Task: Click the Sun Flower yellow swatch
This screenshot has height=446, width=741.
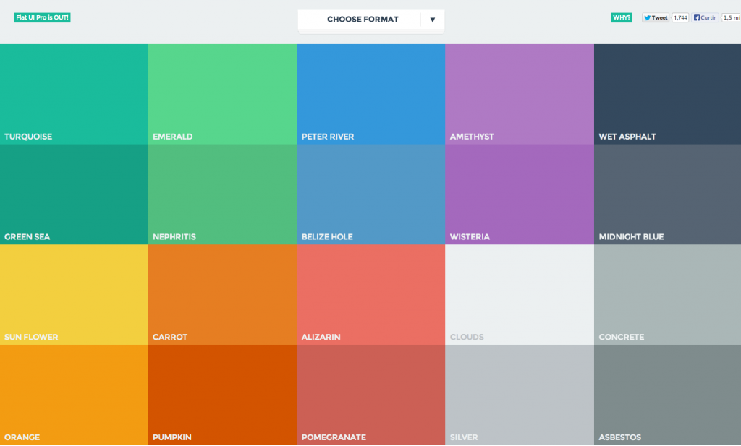Action: [74, 294]
